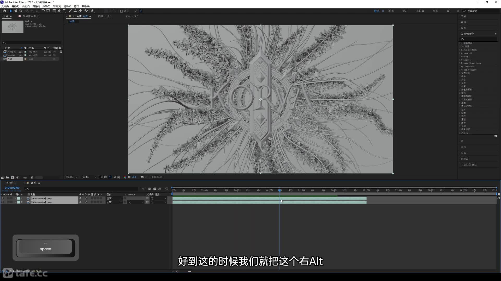Screen dimensions: 501x281
Task: Toggle the transparency grid button below viewer
Action: (x=106, y=177)
